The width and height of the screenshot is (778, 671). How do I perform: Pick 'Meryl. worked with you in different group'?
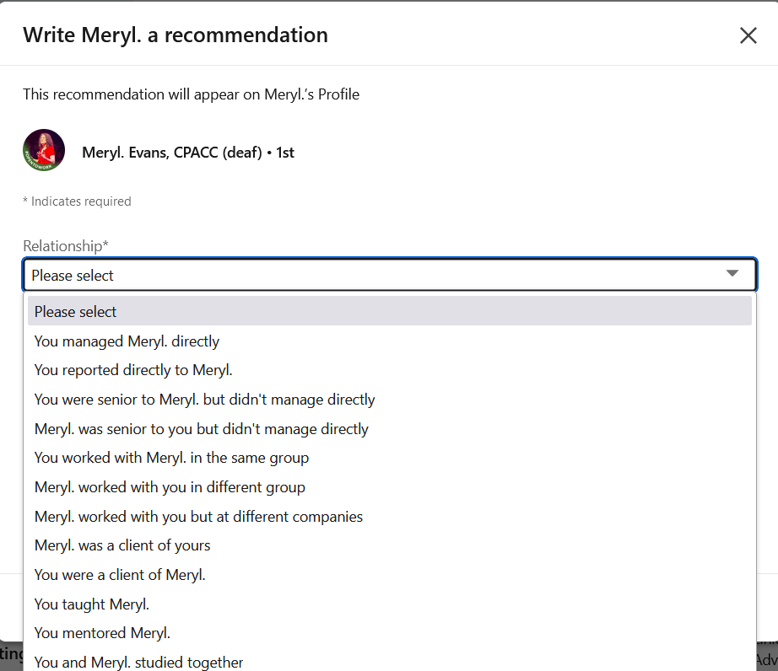169,486
